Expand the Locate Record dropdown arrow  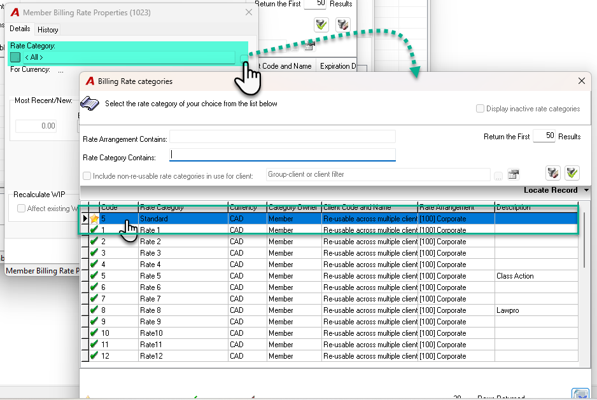coord(586,190)
